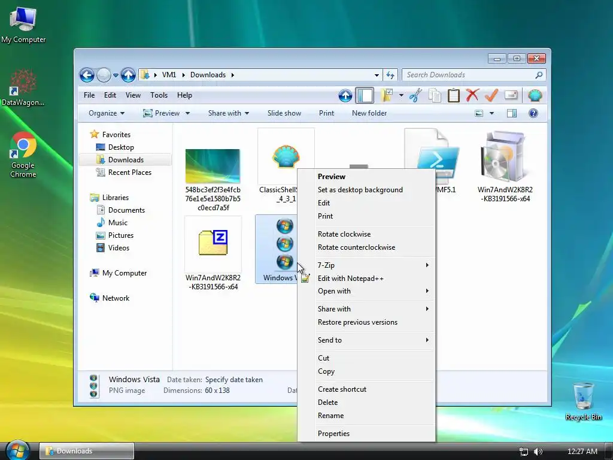Screen dimensions: 613x460
Task: Select ClassicShell setup file icon
Action: (x=286, y=156)
